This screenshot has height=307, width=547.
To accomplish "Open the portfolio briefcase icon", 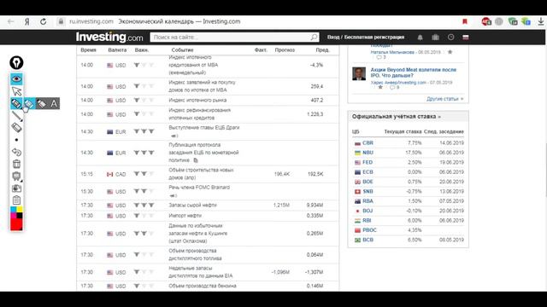I will (435, 37).
